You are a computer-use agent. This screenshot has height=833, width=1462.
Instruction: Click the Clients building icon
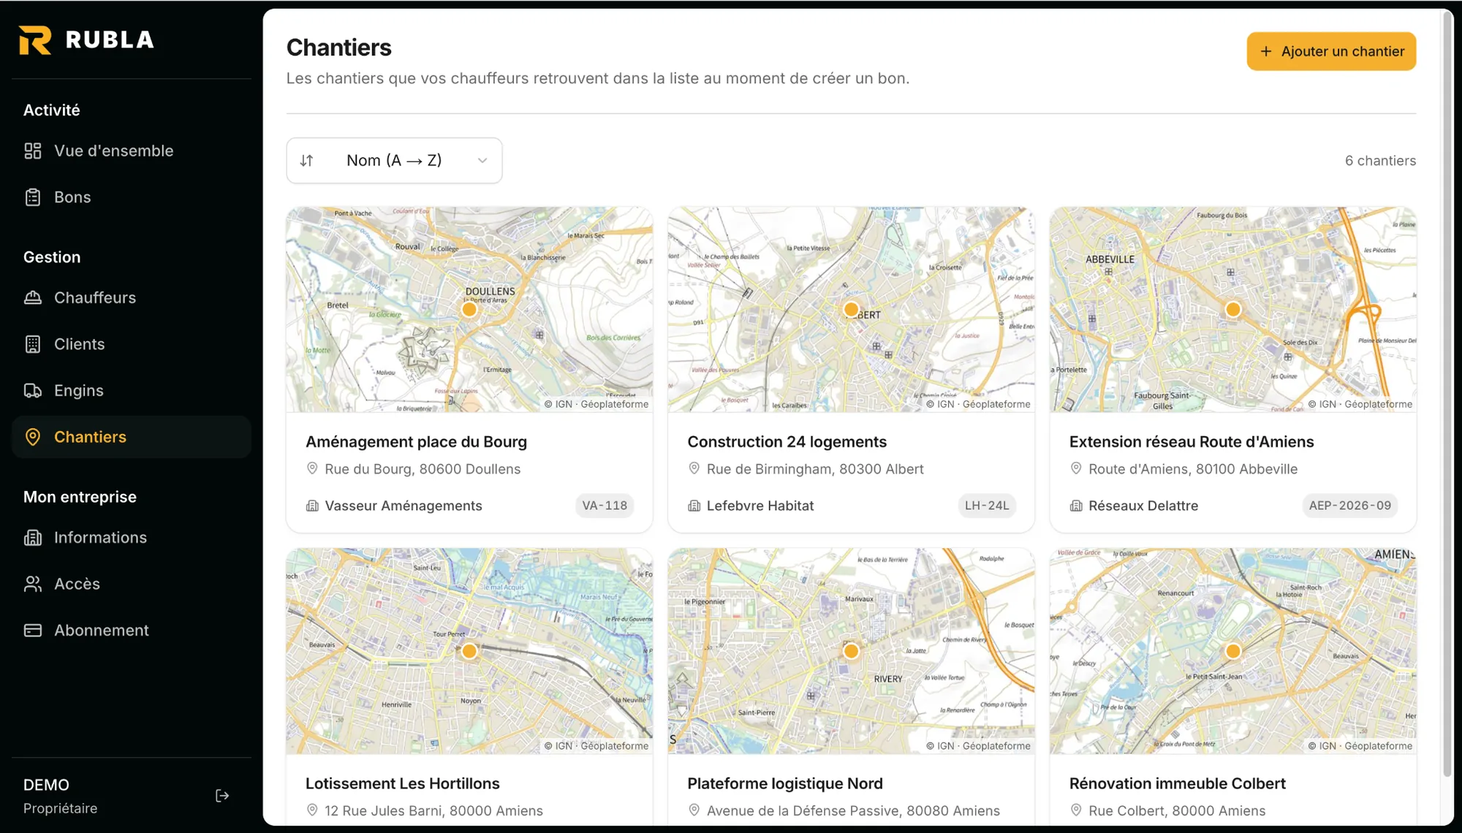(x=33, y=344)
